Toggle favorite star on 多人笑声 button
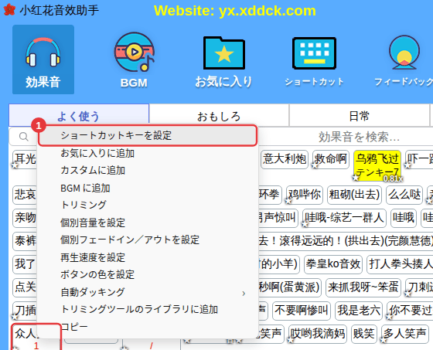Image resolution: width=433 pixels, height=350 pixels. tap(384, 340)
